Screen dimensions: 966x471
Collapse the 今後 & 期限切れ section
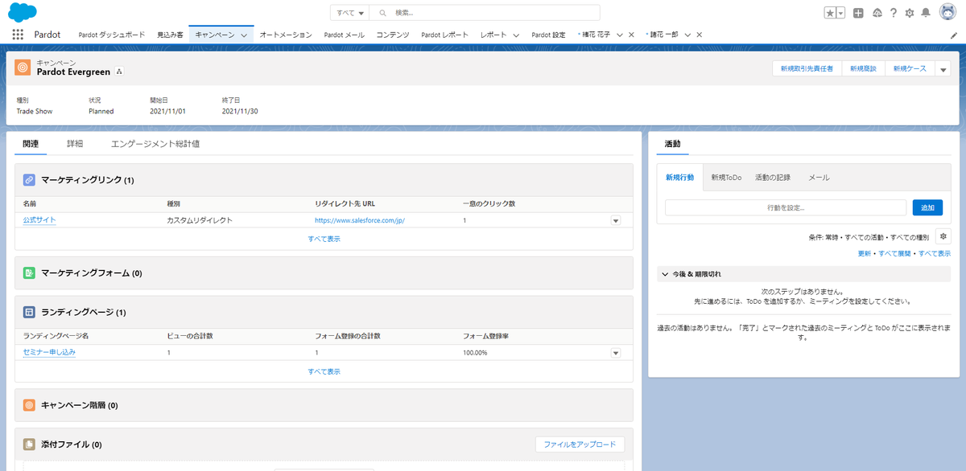(665, 274)
